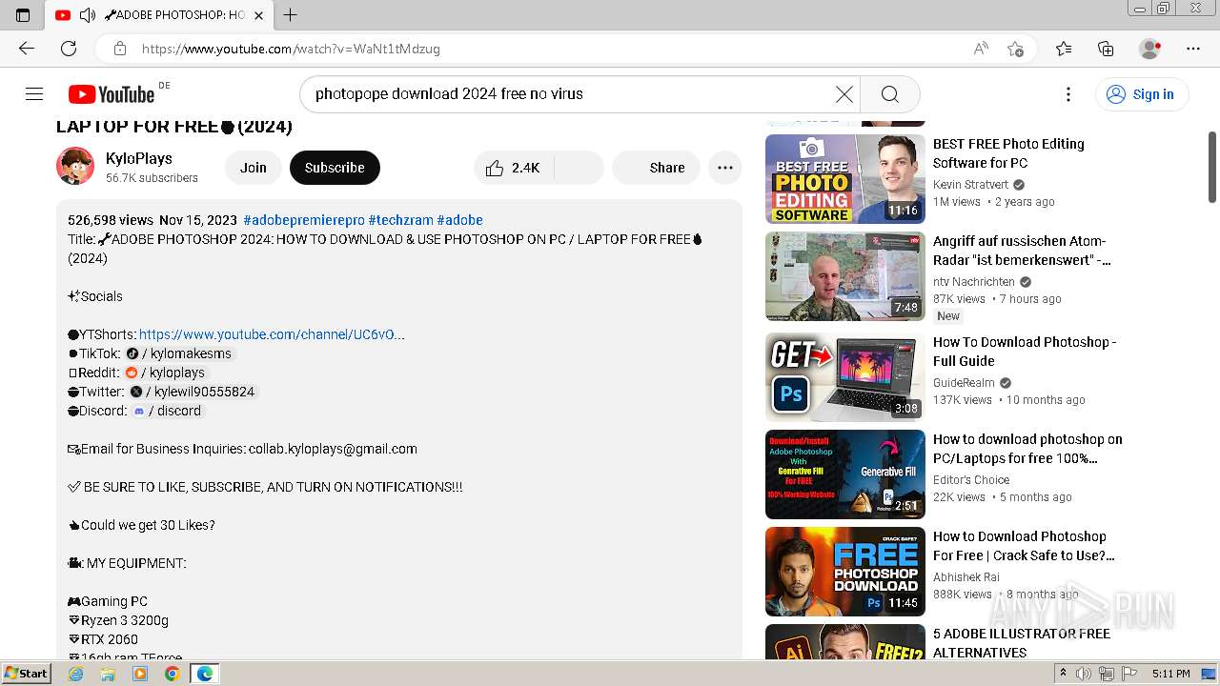Open the tab actions menu
Screen dimensions: 1220x686
[x=23, y=15]
